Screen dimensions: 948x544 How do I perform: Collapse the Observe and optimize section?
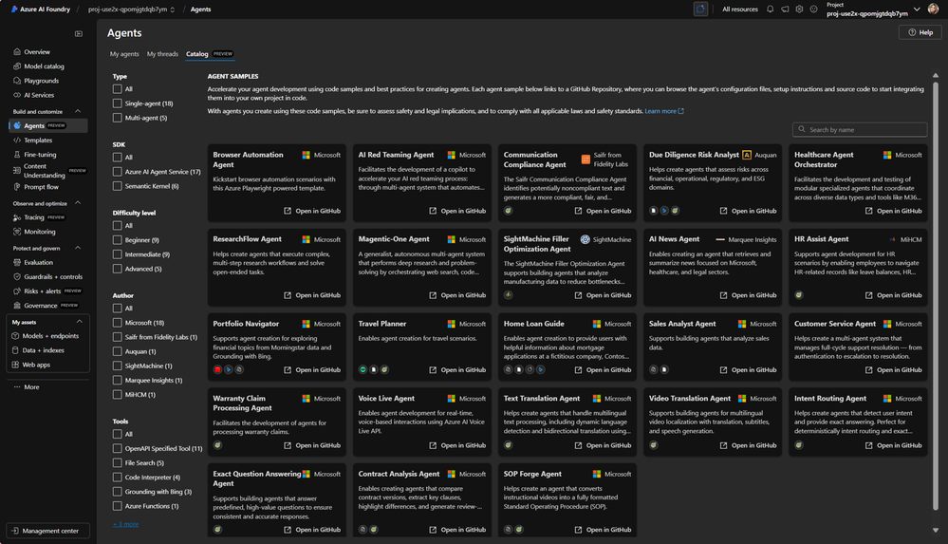point(78,203)
